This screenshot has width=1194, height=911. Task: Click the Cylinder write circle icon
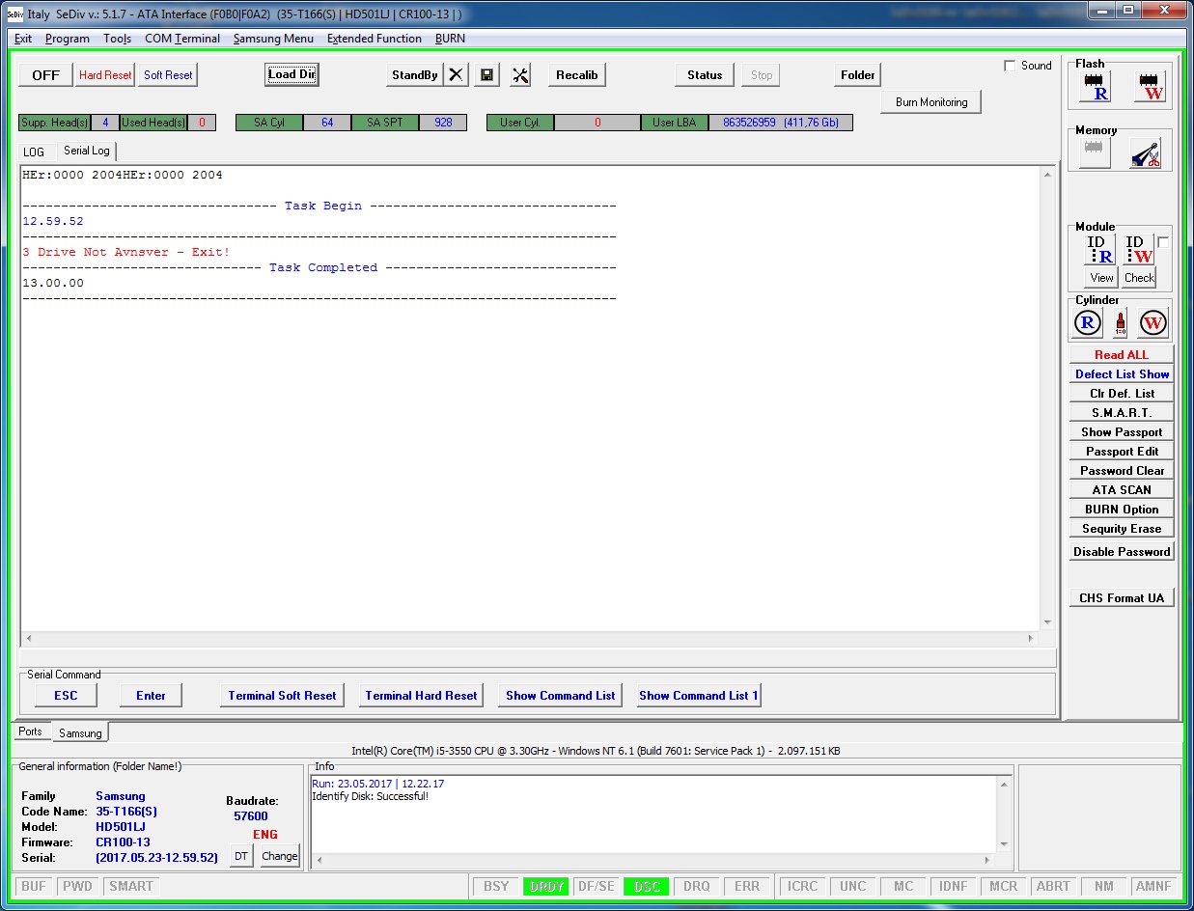1152,323
